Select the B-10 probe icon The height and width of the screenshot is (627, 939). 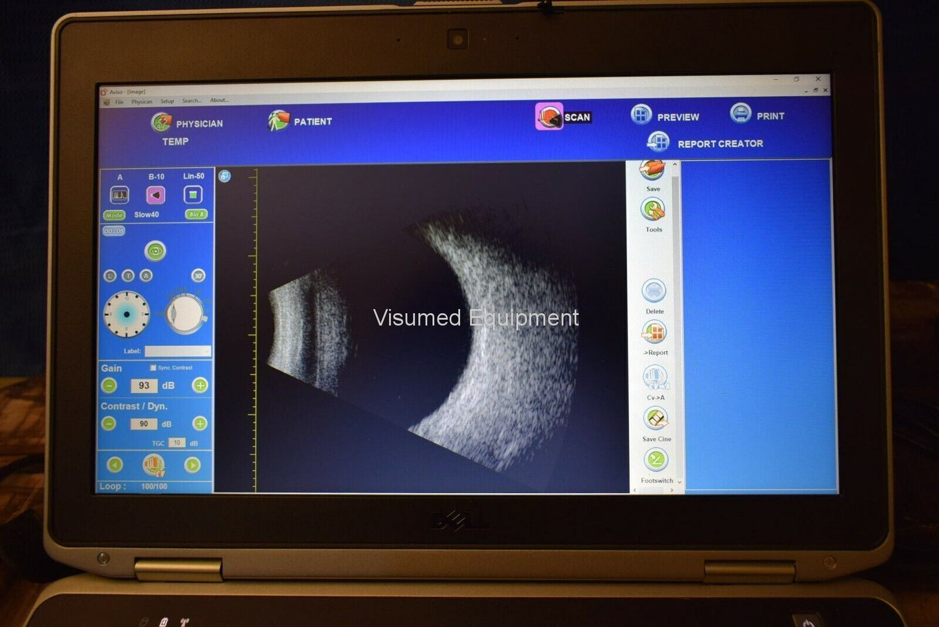[155, 195]
